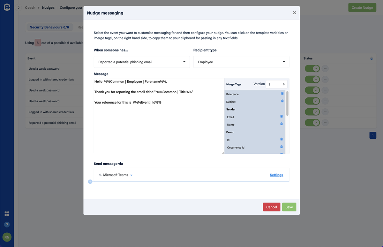Copy the Event Id merge tag
The image size is (383, 247).
[x=282, y=139]
